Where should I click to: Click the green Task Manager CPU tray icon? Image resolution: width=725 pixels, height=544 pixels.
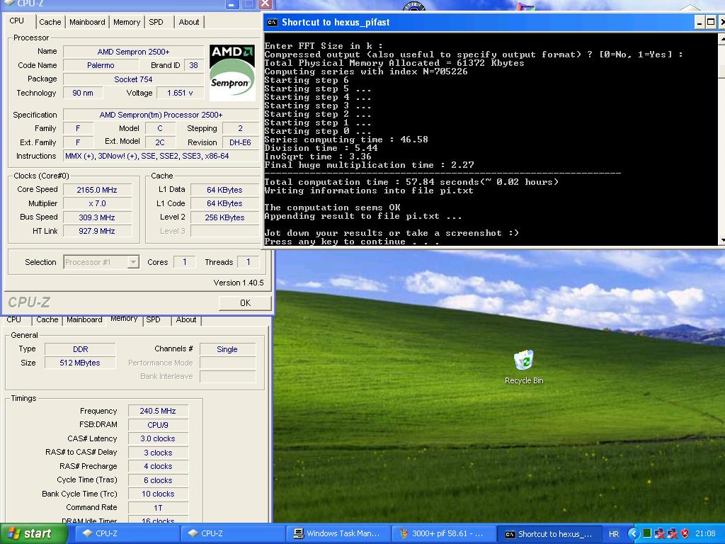pos(647,534)
